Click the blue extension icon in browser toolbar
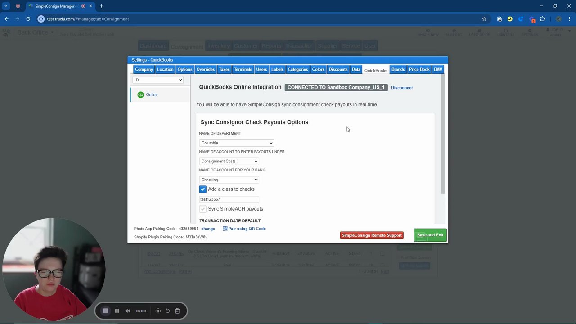 pos(521,19)
